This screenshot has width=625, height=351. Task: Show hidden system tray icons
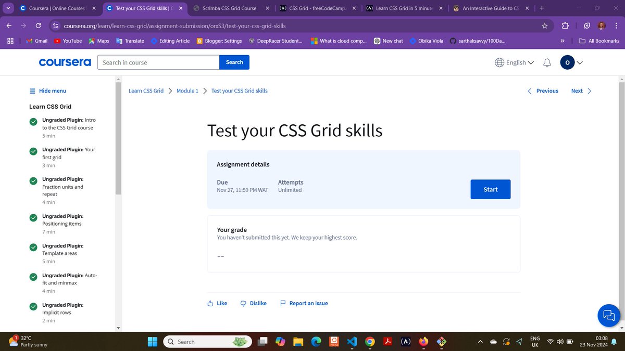pyautogui.click(x=480, y=342)
